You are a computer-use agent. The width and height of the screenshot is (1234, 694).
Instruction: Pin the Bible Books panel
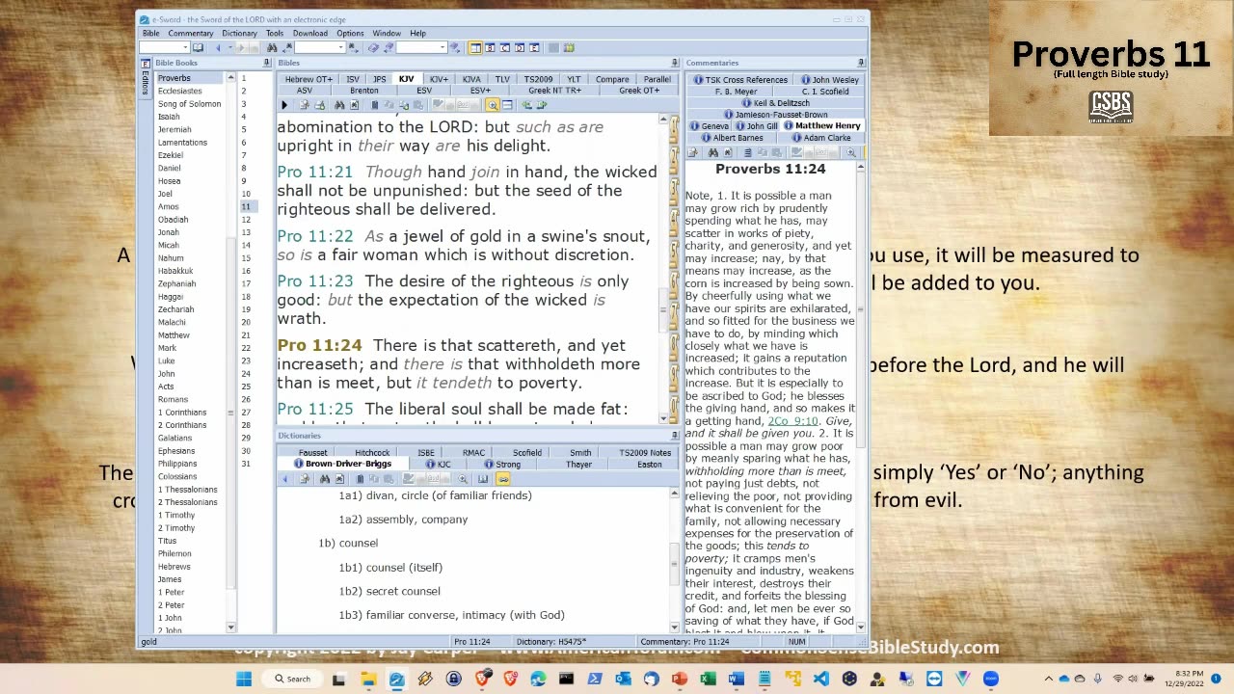tap(266, 63)
